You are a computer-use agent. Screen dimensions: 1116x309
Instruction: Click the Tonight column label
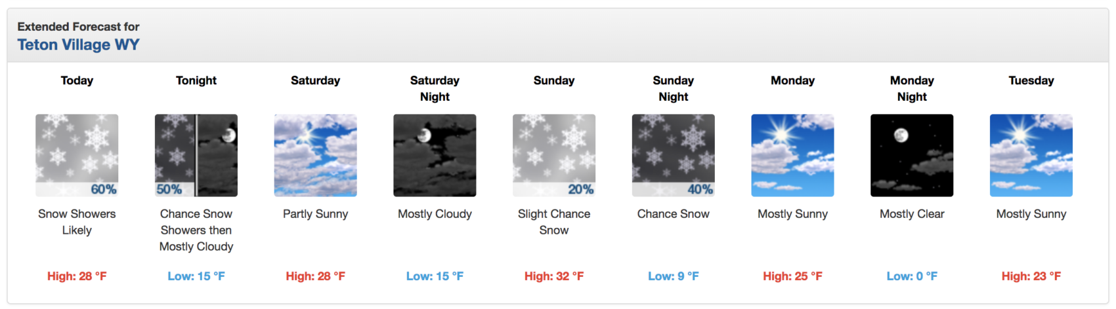(x=196, y=81)
